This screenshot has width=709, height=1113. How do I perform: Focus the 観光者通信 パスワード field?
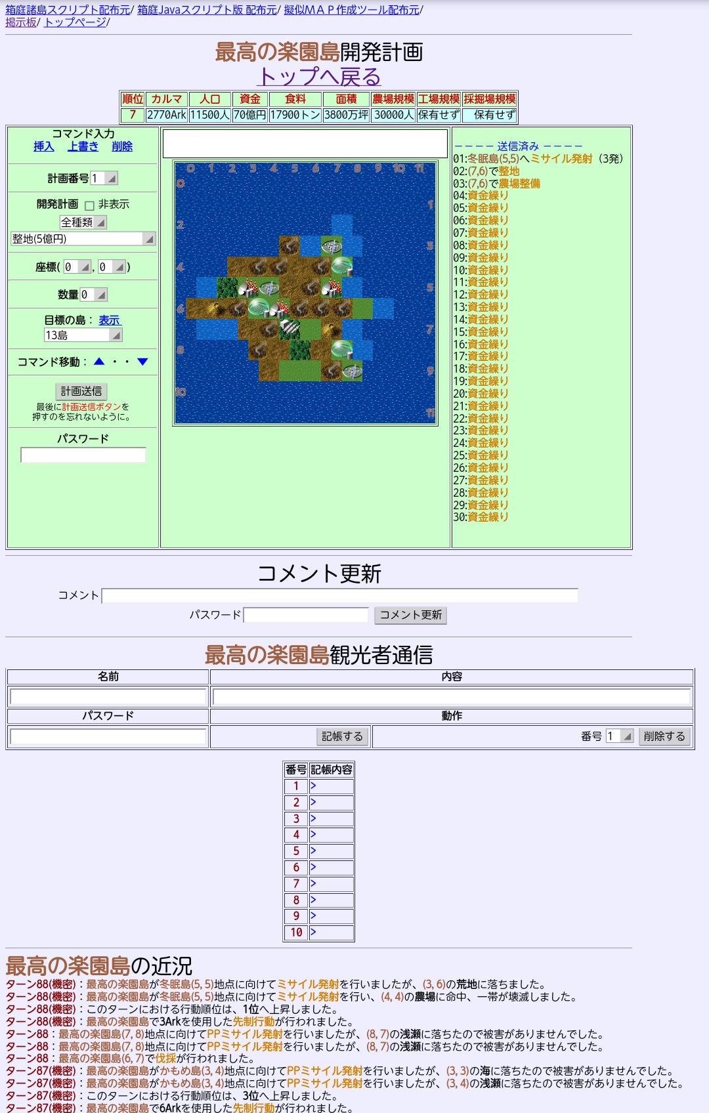pyautogui.click(x=108, y=736)
